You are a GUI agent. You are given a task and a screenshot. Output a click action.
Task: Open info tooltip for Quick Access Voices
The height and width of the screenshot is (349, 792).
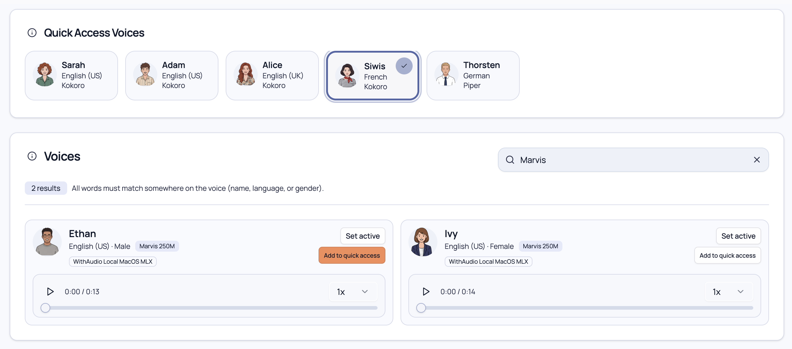tap(32, 32)
